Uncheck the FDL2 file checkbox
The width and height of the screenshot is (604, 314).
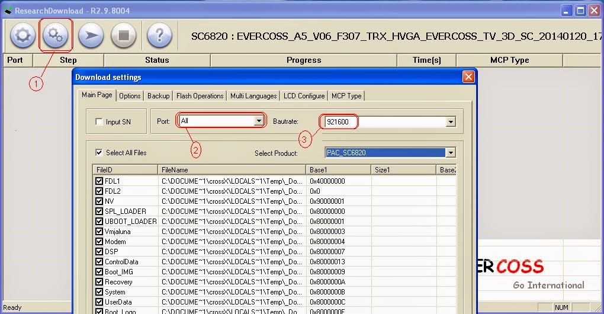pos(99,191)
